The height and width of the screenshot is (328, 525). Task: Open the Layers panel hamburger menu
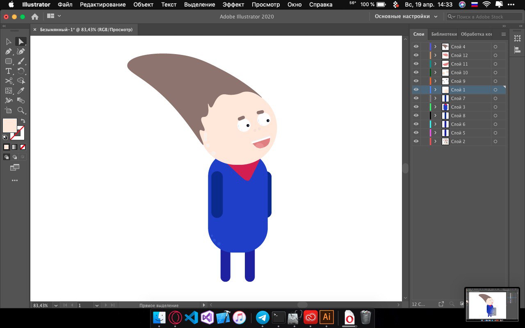coord(504,34)
